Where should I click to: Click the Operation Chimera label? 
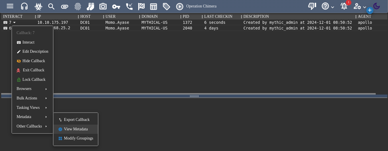[x=201, y=6]
